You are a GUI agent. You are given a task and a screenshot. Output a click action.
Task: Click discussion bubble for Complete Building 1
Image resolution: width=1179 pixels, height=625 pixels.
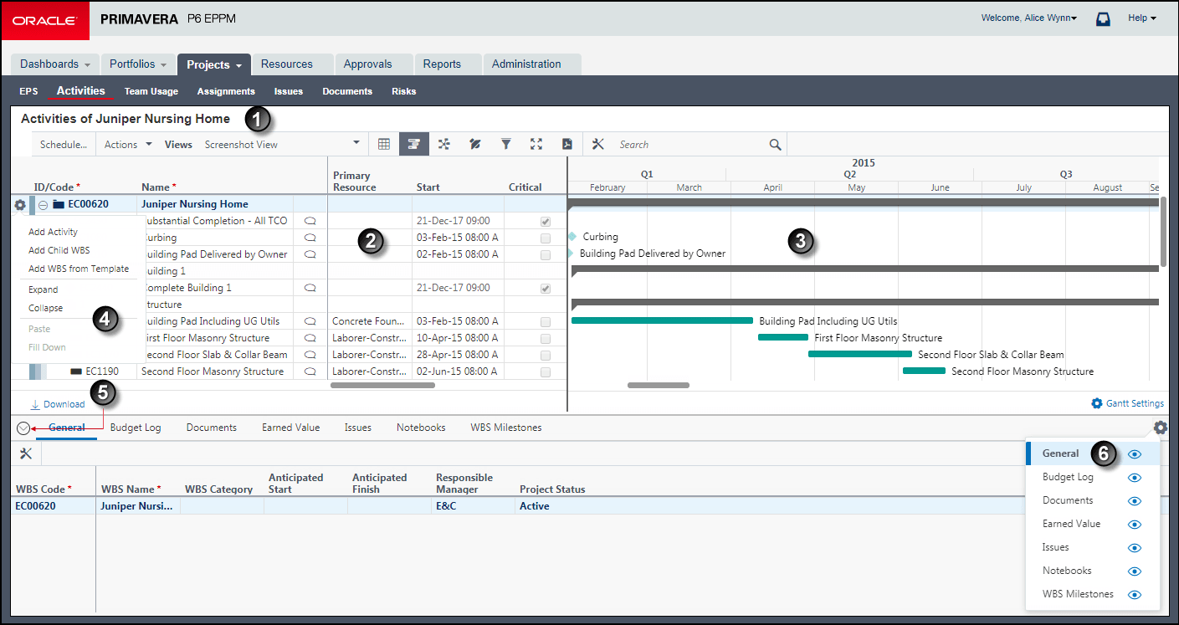pos(310,288)
